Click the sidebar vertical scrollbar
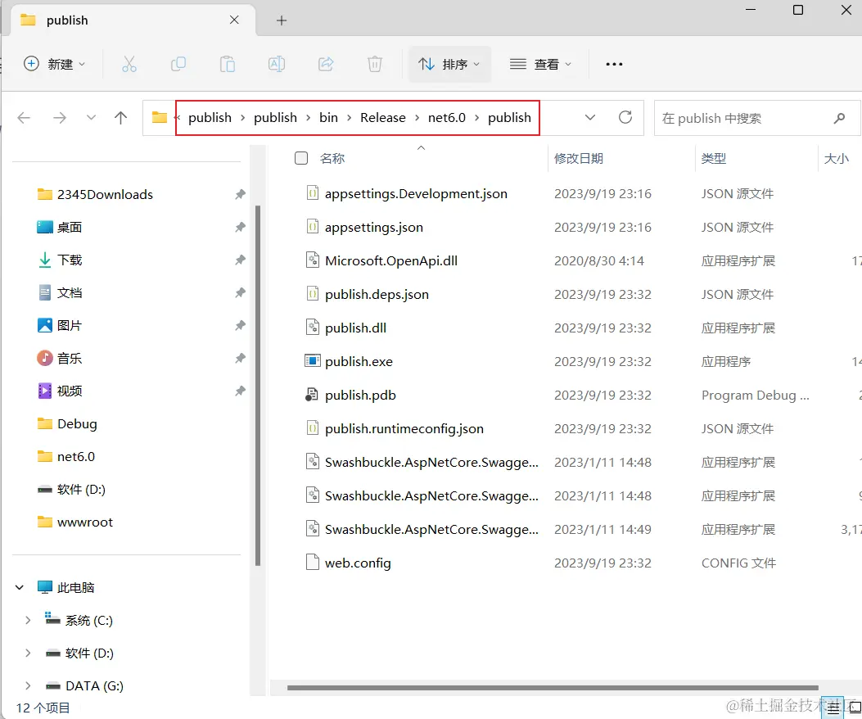 point(258,385)
